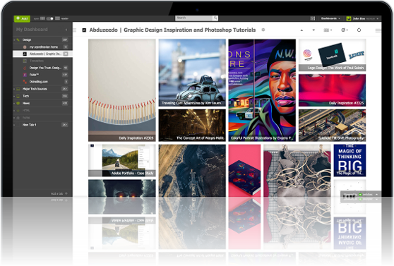The width and height of the screenshot is (394, 266).
Task: Click the search magnifier icon
Action: (215, 18)
